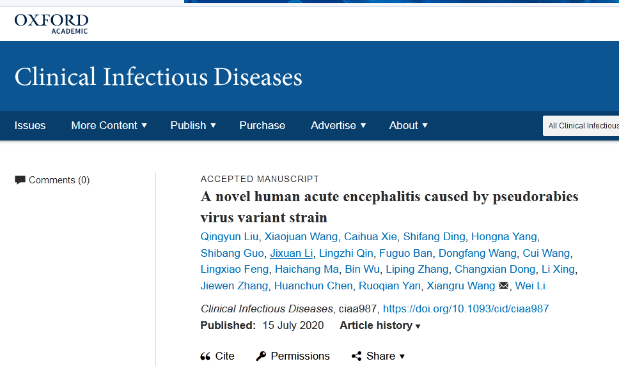The image size is (619, 366).
Task: Open the Advertise dropdown menu
Action: [338, 125]
